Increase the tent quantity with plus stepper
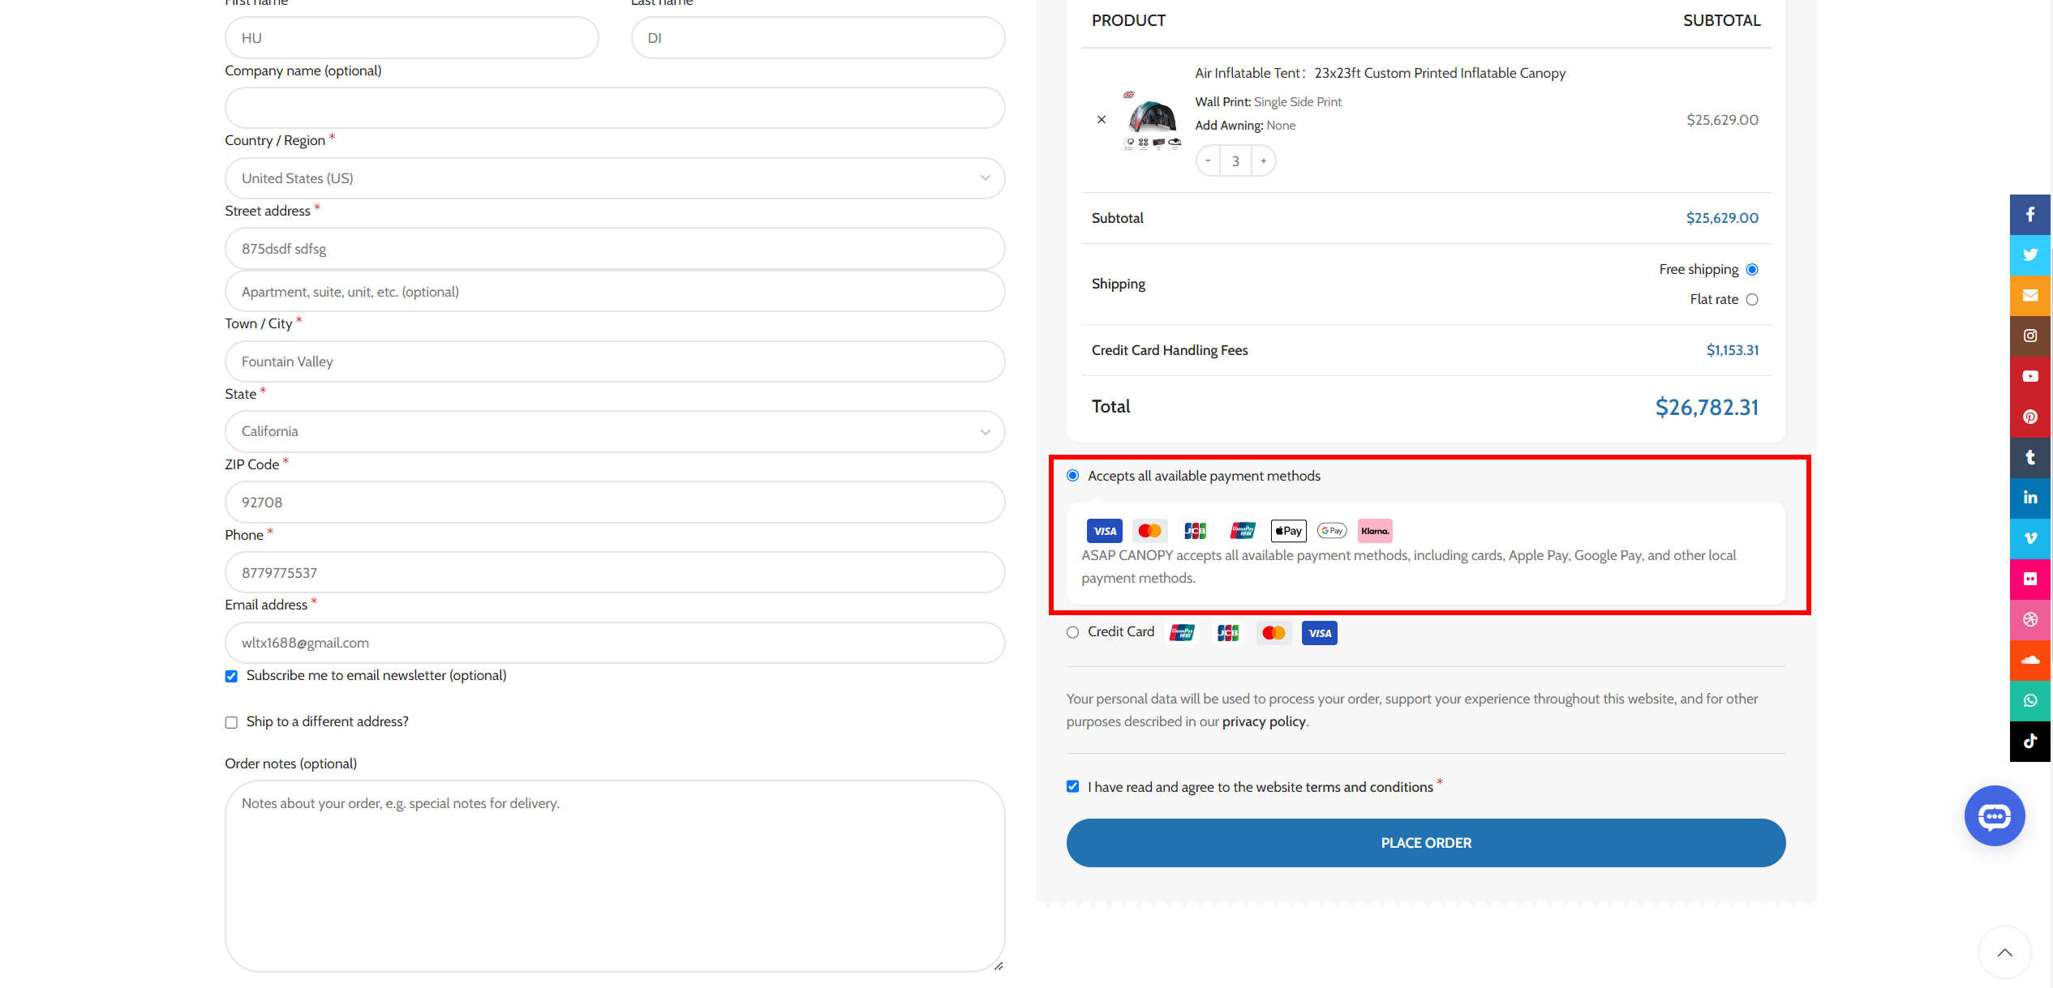Viewport: 2053px width, 988px height. tap(1263, 160)
